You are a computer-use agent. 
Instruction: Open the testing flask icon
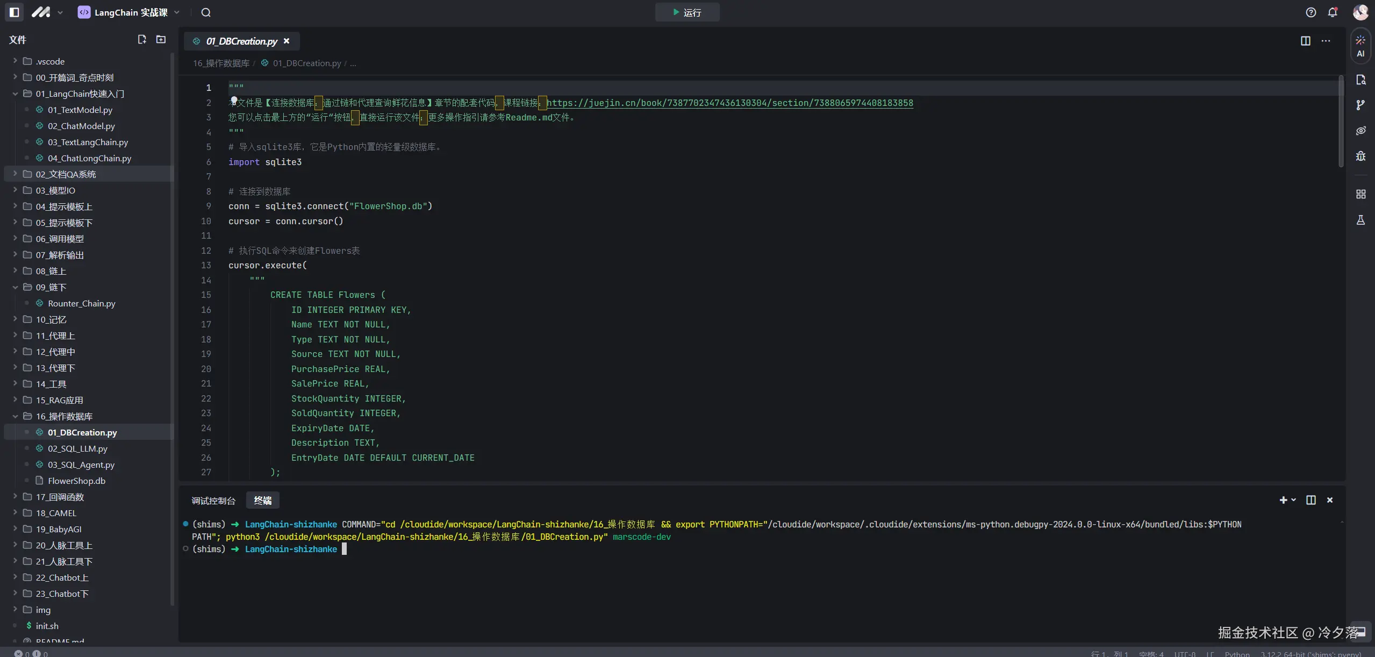tap(1360, 220)
